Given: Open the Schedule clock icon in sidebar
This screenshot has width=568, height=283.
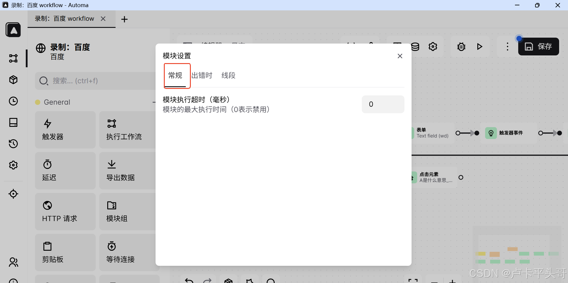Looking at the screenshot, I should tap(13, 101).
